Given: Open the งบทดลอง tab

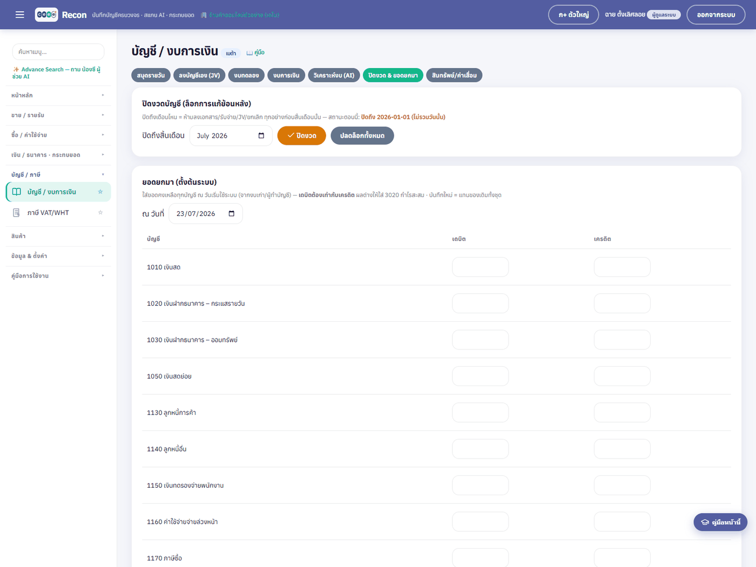Looking at the screenshot, I should coord(246,75).
